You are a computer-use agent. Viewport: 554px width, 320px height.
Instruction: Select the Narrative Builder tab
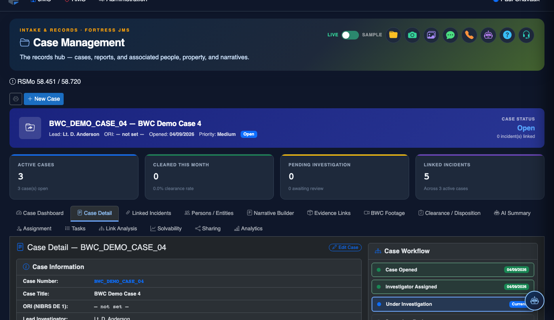point(270,213)
